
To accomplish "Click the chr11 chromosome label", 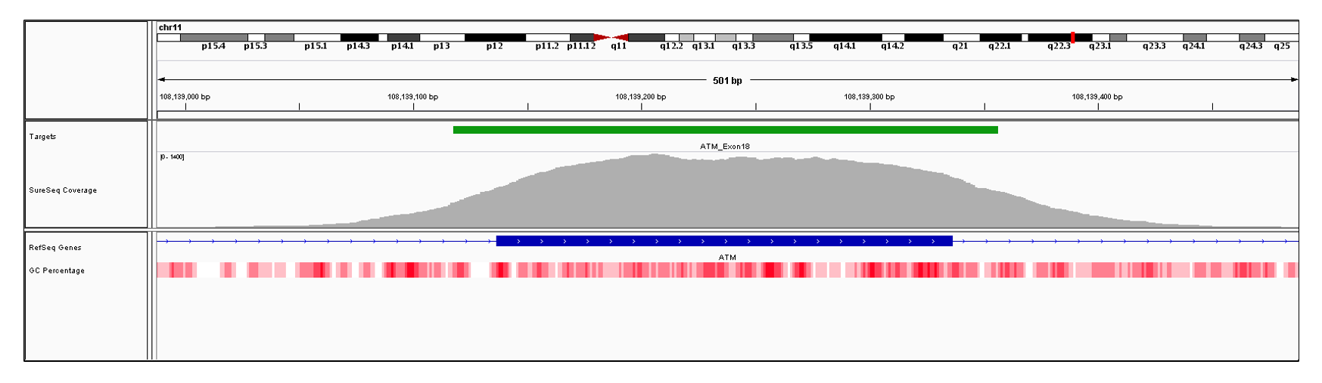I will click(170, 27).
